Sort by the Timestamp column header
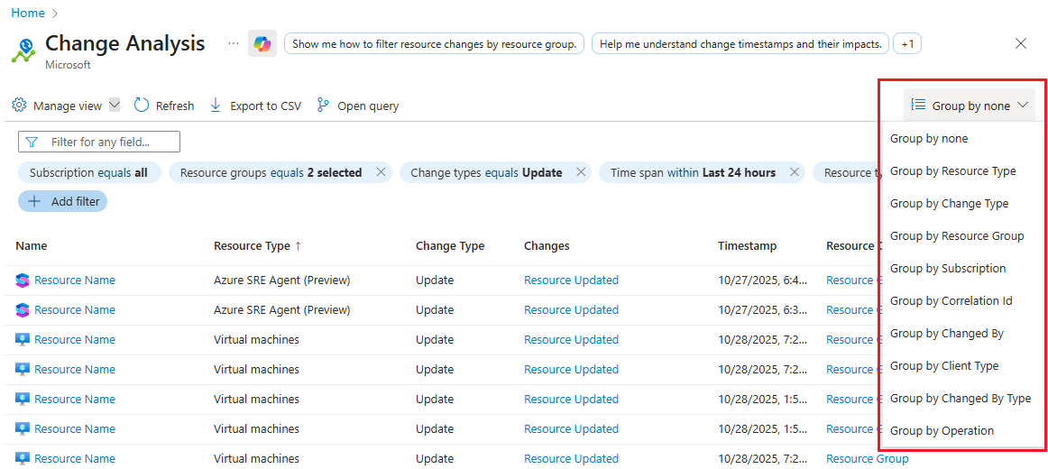This screenshot has width=1048, height=469. 748,246
